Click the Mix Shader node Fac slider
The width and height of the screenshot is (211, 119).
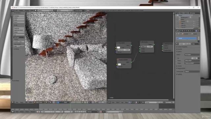point(147,46)
